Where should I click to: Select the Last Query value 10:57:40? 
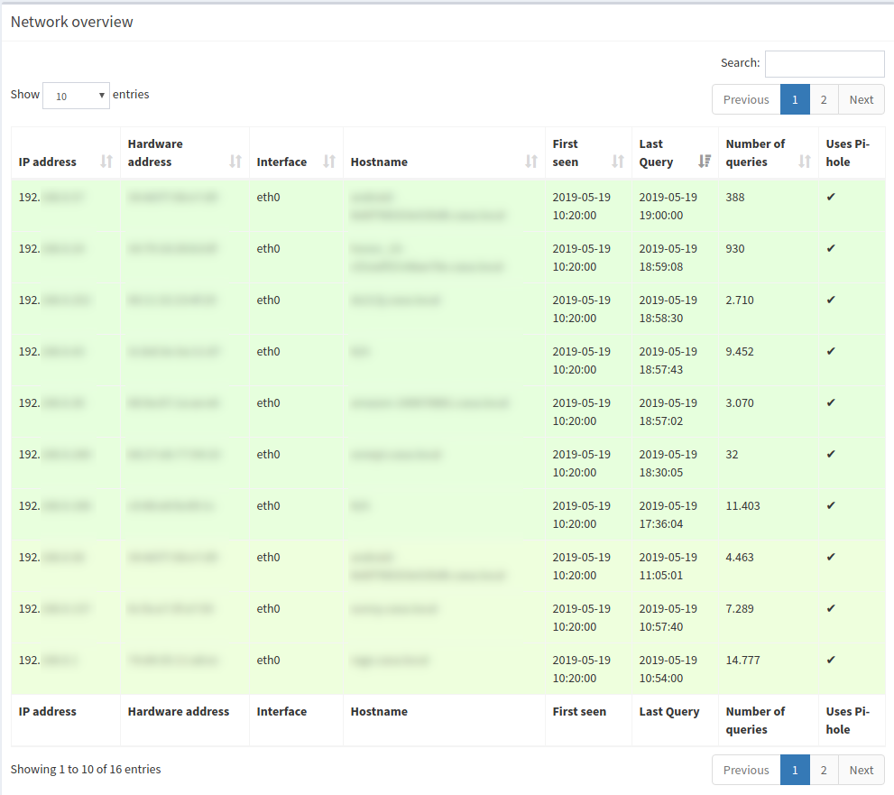(661, 626)
